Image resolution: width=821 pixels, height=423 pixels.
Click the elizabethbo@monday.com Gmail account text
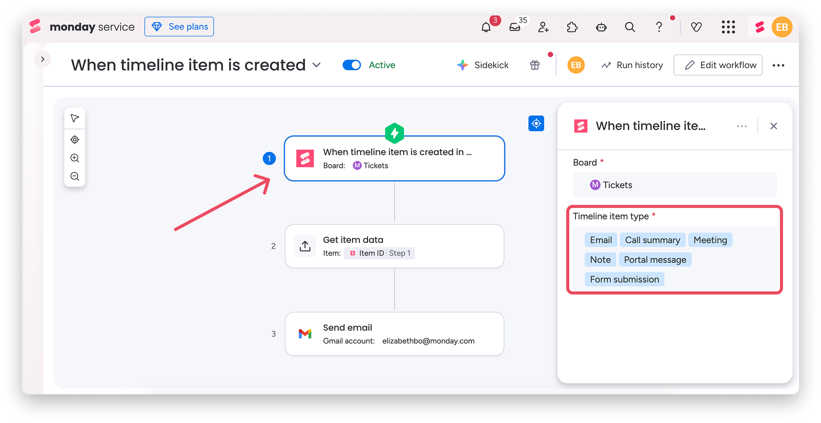(x=428, y=341)
